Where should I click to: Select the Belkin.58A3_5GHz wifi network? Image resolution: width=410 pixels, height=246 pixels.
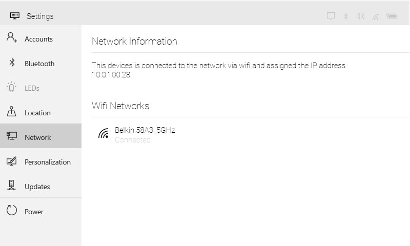click(x=136, y=134)
